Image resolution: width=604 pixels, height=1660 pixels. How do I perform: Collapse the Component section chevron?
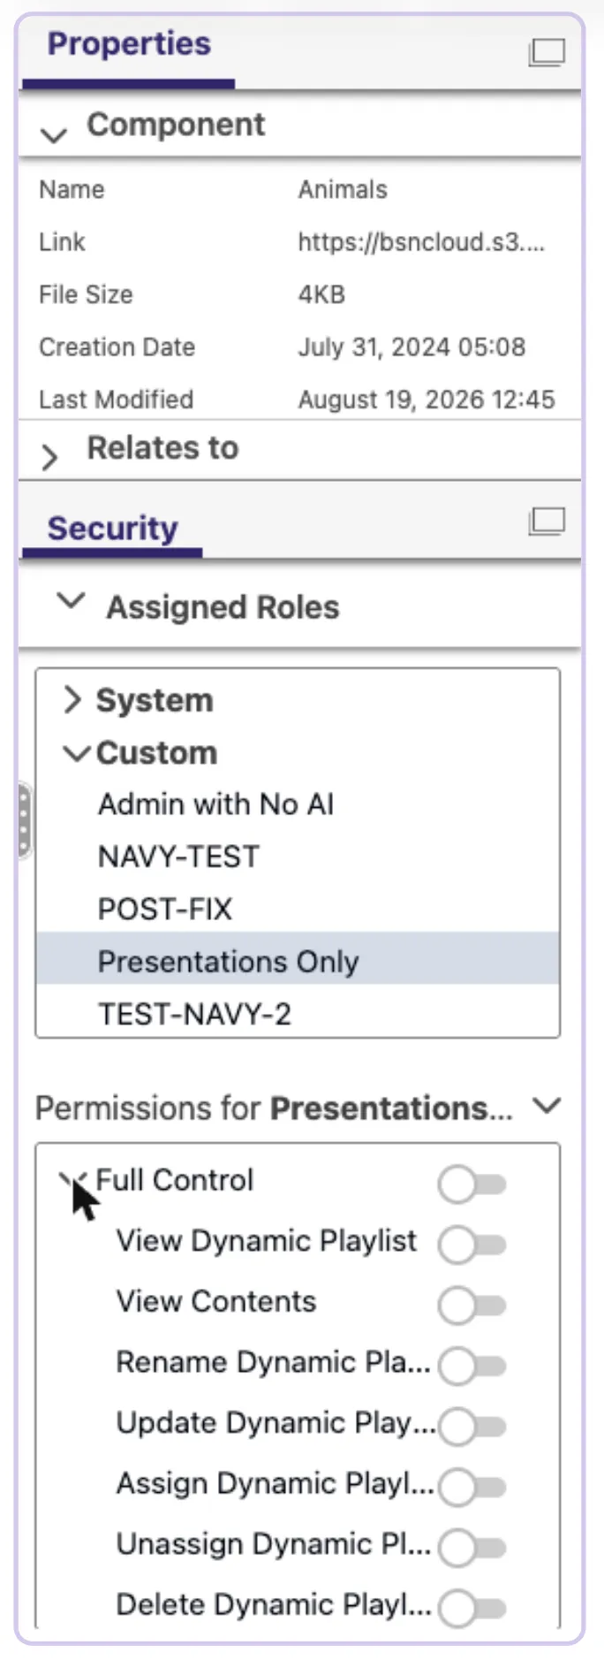click(54, 134)
